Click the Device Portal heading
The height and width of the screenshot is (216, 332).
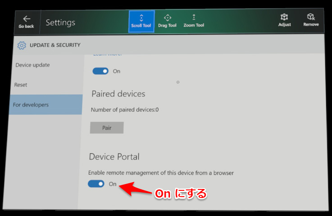(x=114, y=157)
